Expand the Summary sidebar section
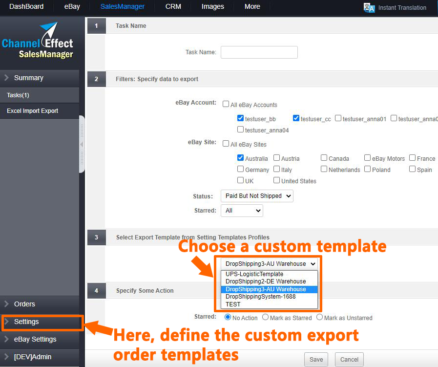Viewport: 438px width, 367px height. click(x=40, y=78)
